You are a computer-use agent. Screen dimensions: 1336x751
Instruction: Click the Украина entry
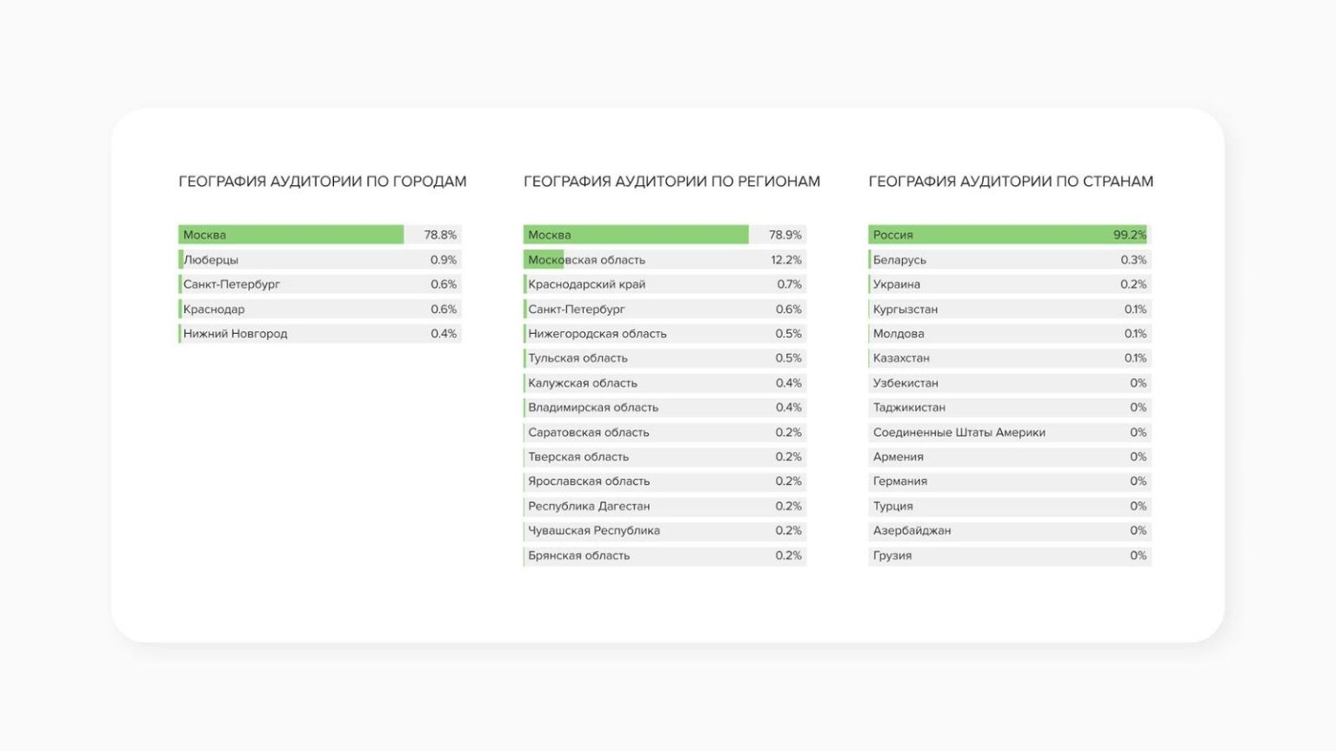point(1009,284)
